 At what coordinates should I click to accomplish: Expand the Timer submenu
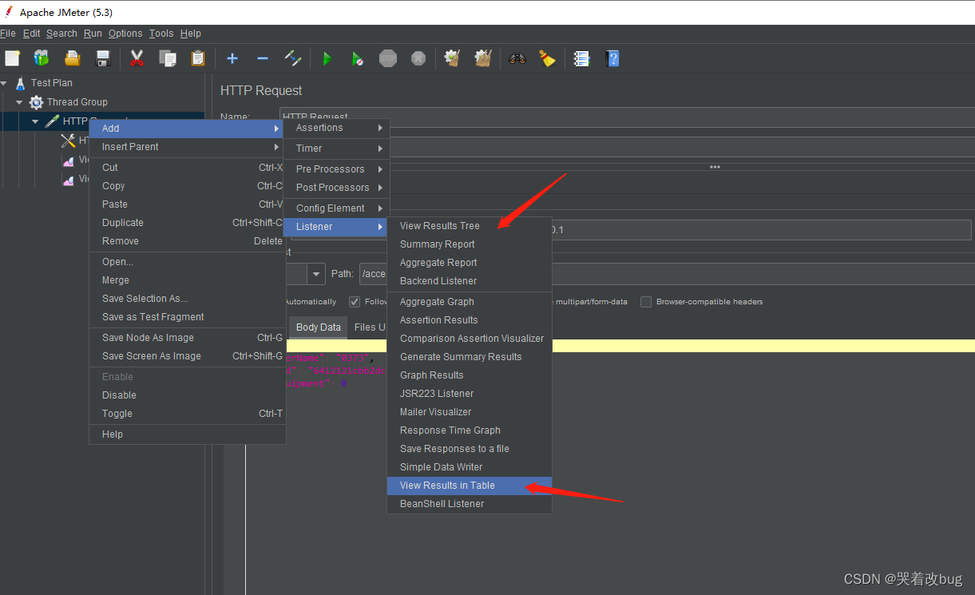(x=336, y=149)
